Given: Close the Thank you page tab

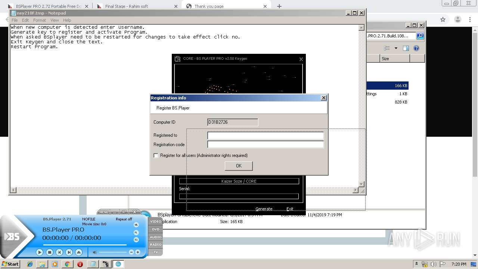Looking at the screenshot, I should (x=265, y=6).
